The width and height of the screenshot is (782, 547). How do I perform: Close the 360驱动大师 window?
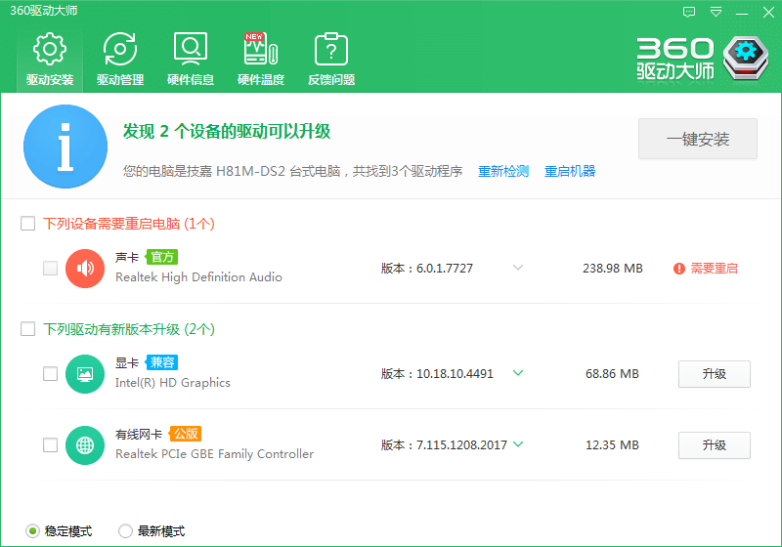tap(768, 12)
